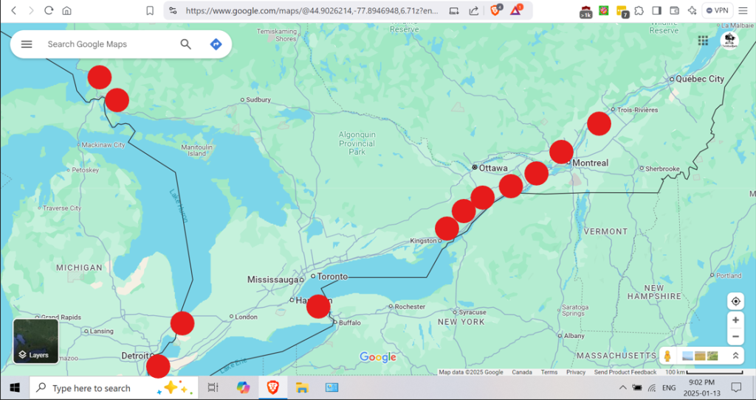Zoom in the map with plus button
756x400 pixels.
(736, 320)
